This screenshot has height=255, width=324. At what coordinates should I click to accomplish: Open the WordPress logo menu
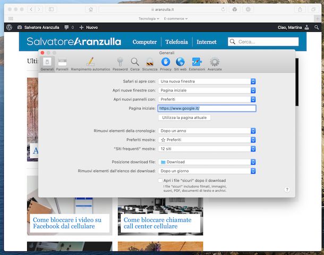coord(9,27)
